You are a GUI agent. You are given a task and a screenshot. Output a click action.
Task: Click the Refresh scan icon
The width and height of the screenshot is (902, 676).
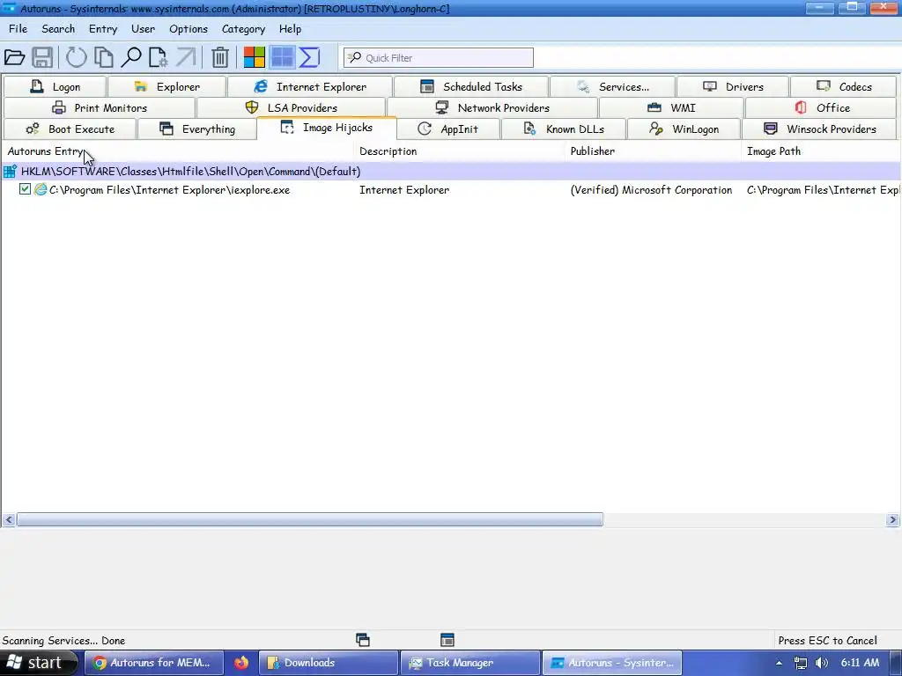click(76, 57)
